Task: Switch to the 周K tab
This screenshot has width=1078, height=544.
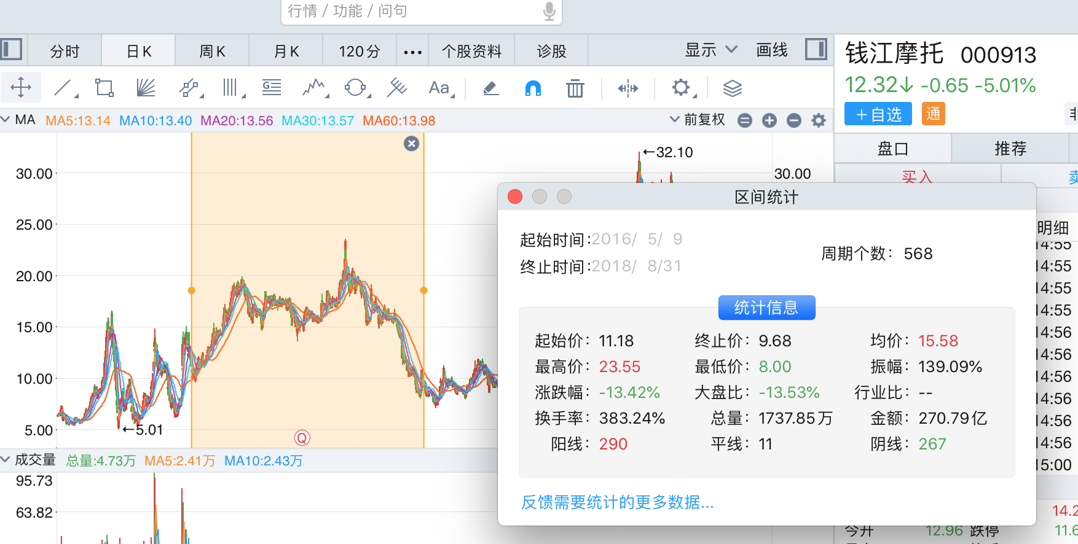Action: pos(213,52)
